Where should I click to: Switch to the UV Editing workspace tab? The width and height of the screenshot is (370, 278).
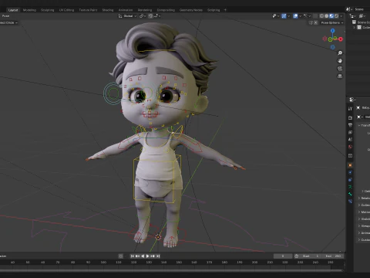click(x=66, y=10)
